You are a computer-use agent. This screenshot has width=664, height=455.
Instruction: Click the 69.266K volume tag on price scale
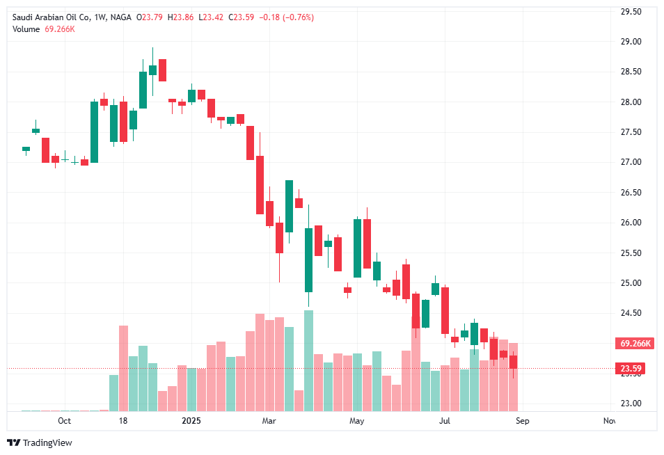point(634,344)
